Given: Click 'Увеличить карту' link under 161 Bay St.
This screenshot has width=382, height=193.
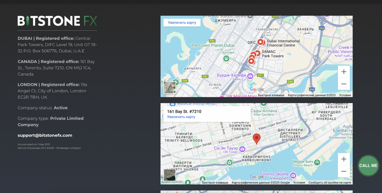Looking at the screenshot, I should [x=181, y=117].
